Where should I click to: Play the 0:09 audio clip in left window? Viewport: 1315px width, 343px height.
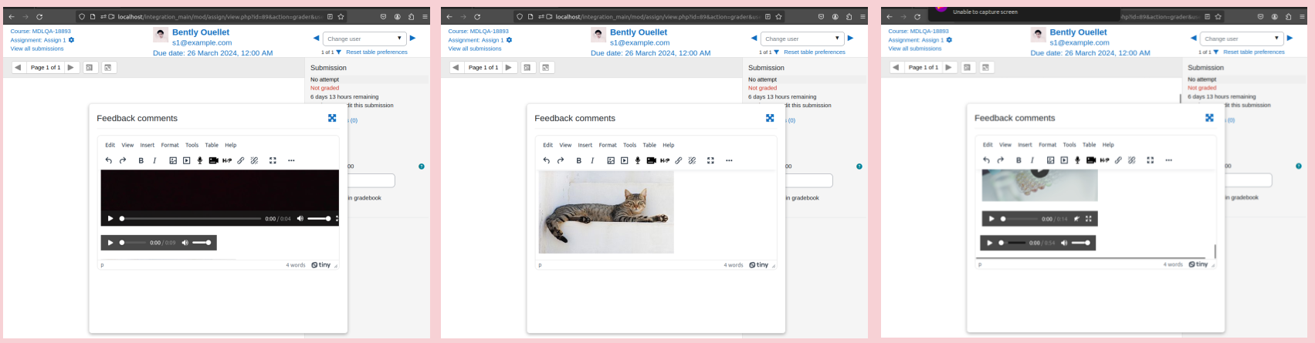pyautogui.click(x=110, y=243)
